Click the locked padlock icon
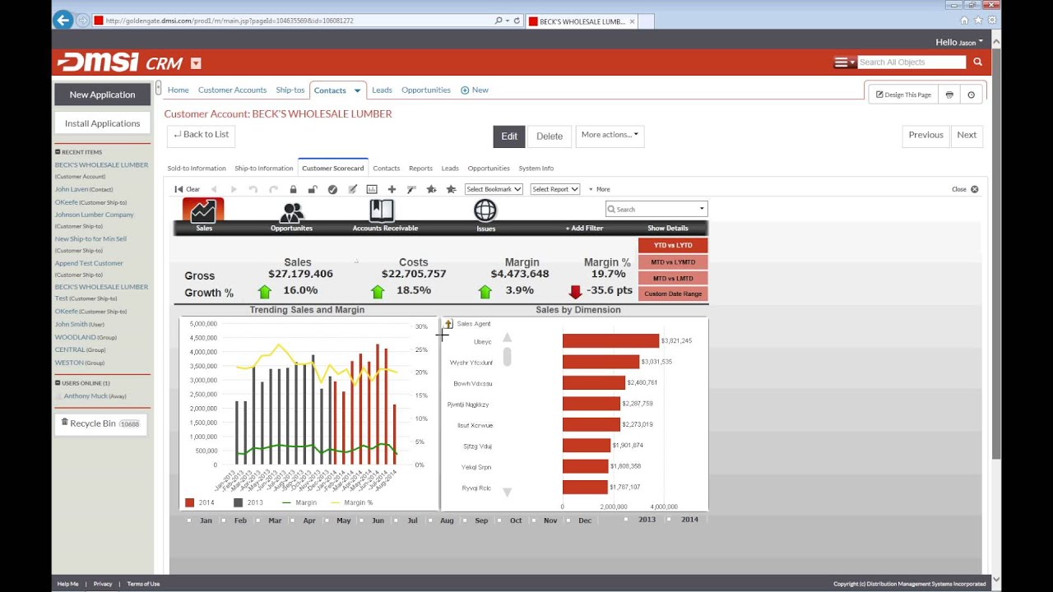Screen dimensions: 1053x592 click(x=293, y=189)
